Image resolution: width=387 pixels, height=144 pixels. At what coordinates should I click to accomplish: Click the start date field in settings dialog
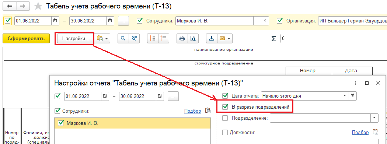tap(83, 96)
